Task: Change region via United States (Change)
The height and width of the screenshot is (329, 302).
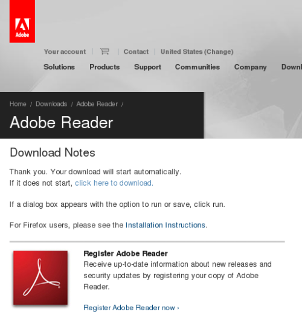Action: 197,51
